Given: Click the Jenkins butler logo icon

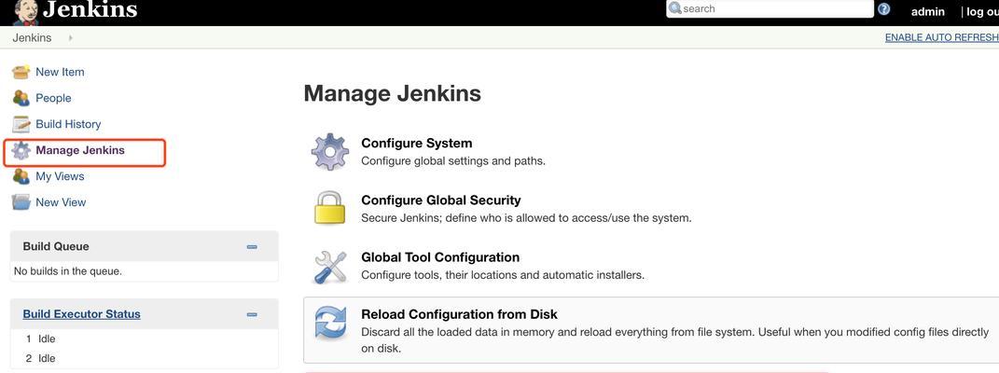Looking at the screenshot, I should [25, 12].
